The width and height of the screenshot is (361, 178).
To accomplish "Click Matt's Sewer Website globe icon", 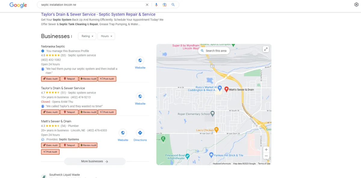I will tap(123, 133).
